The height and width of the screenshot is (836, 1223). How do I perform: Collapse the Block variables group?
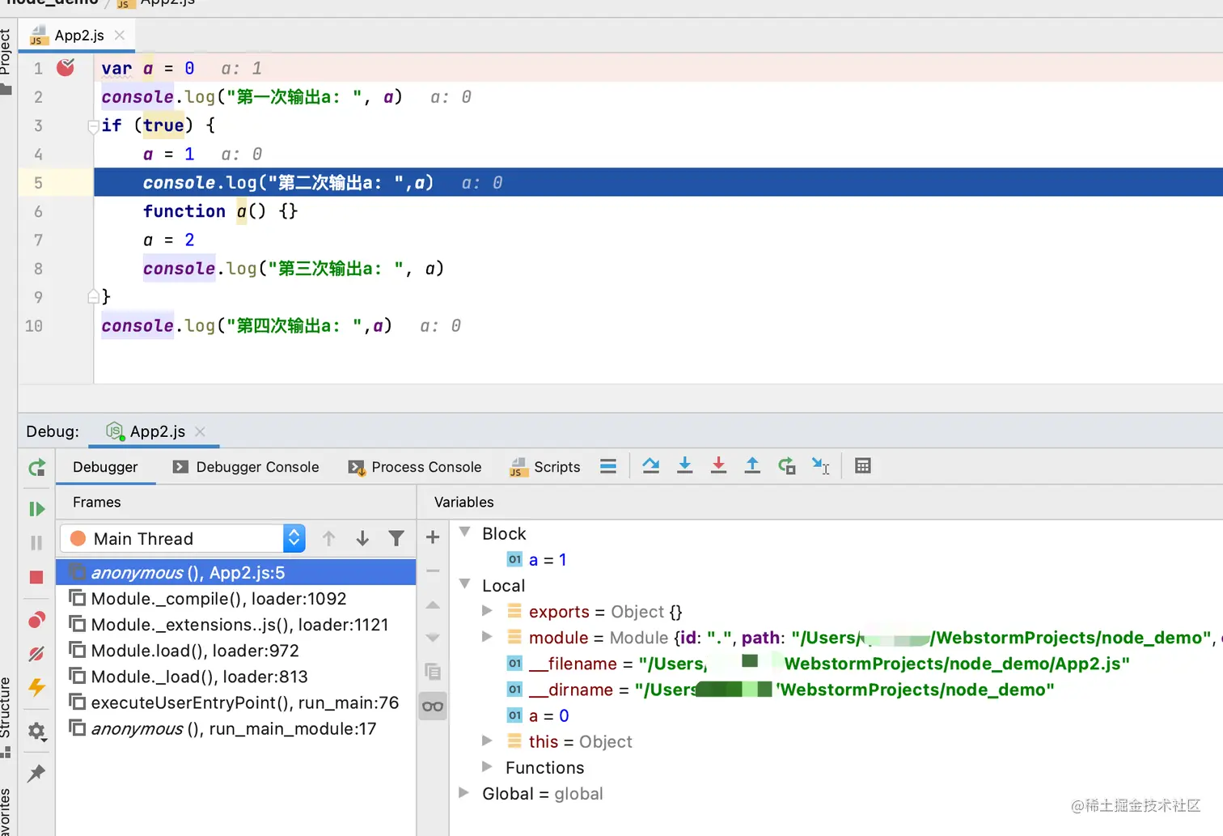pos(465,533)
